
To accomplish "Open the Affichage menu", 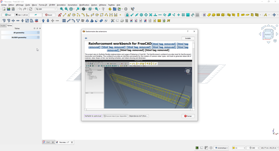I will (20, 5).
